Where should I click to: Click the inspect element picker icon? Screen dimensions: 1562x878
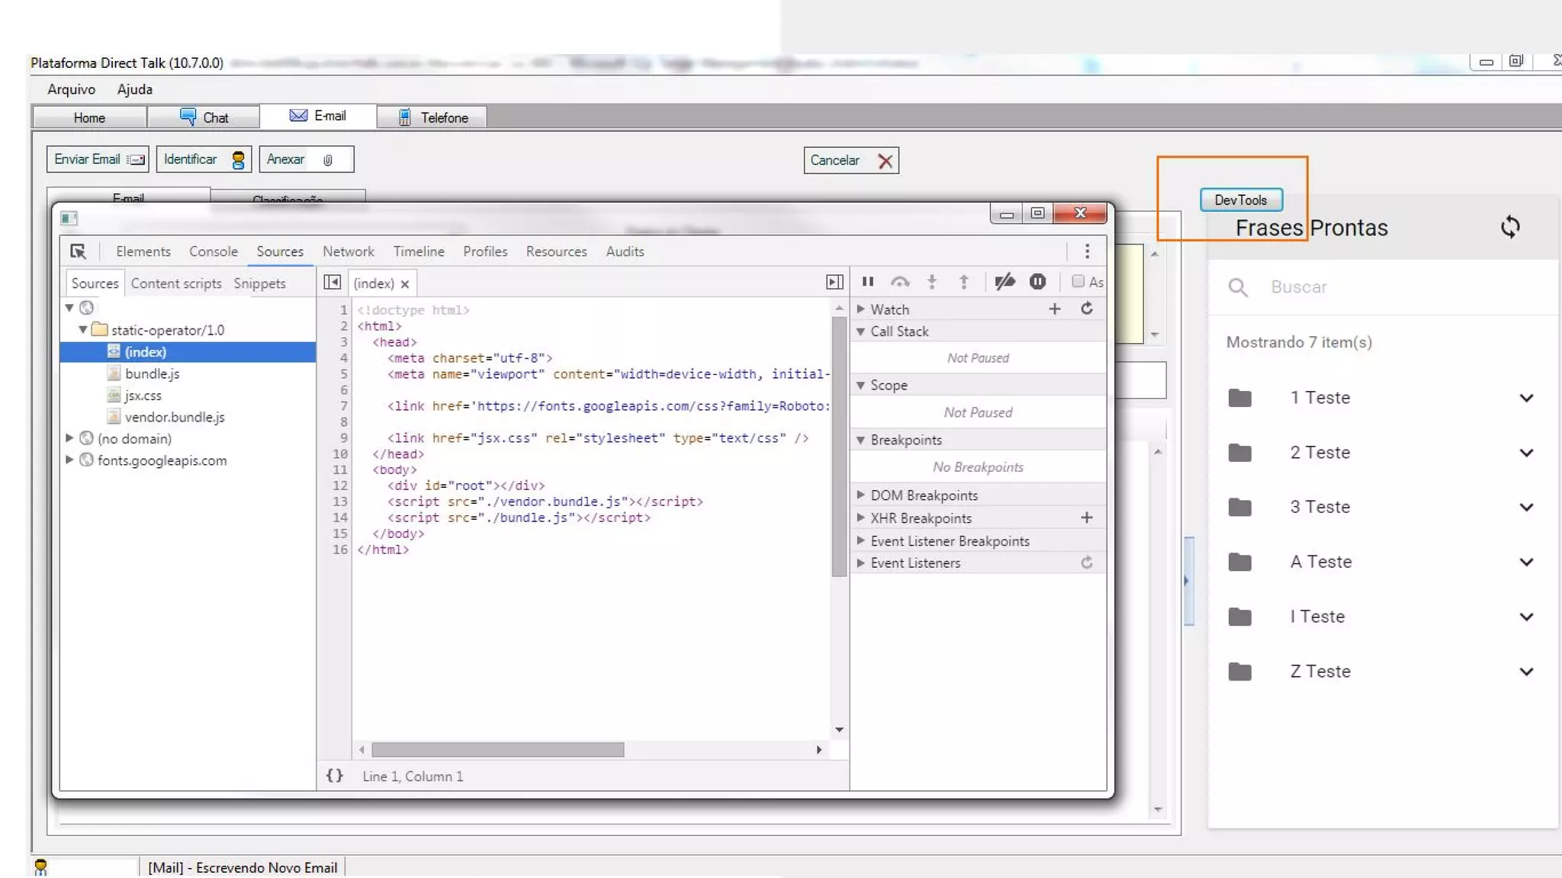pos(78,252)
